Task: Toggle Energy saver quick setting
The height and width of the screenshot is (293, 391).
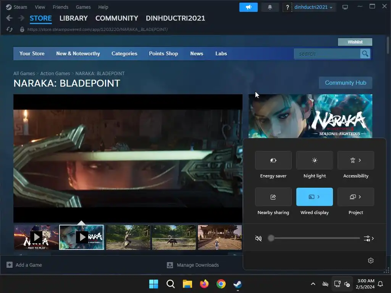Action: [x=273, y=160]
